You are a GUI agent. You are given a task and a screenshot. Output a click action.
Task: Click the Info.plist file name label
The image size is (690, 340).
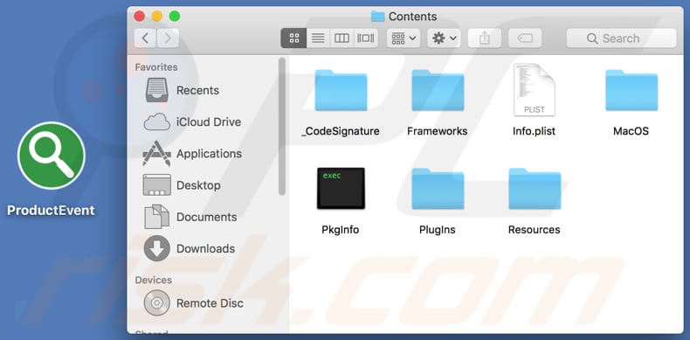(x=535, y=131)
